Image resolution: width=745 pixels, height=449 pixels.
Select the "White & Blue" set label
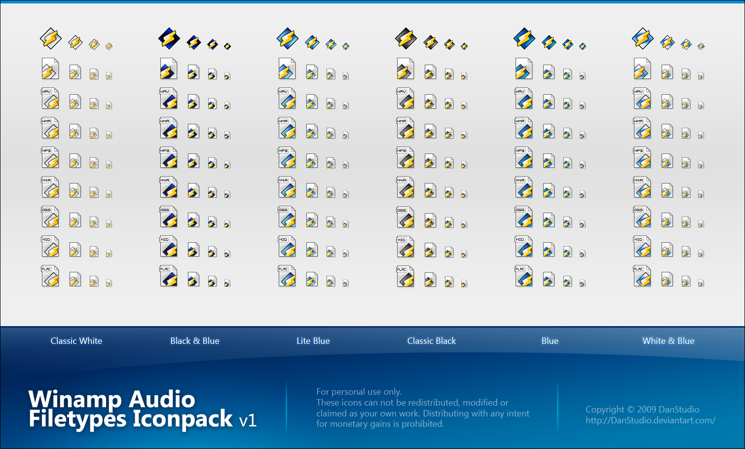(669, 341)
